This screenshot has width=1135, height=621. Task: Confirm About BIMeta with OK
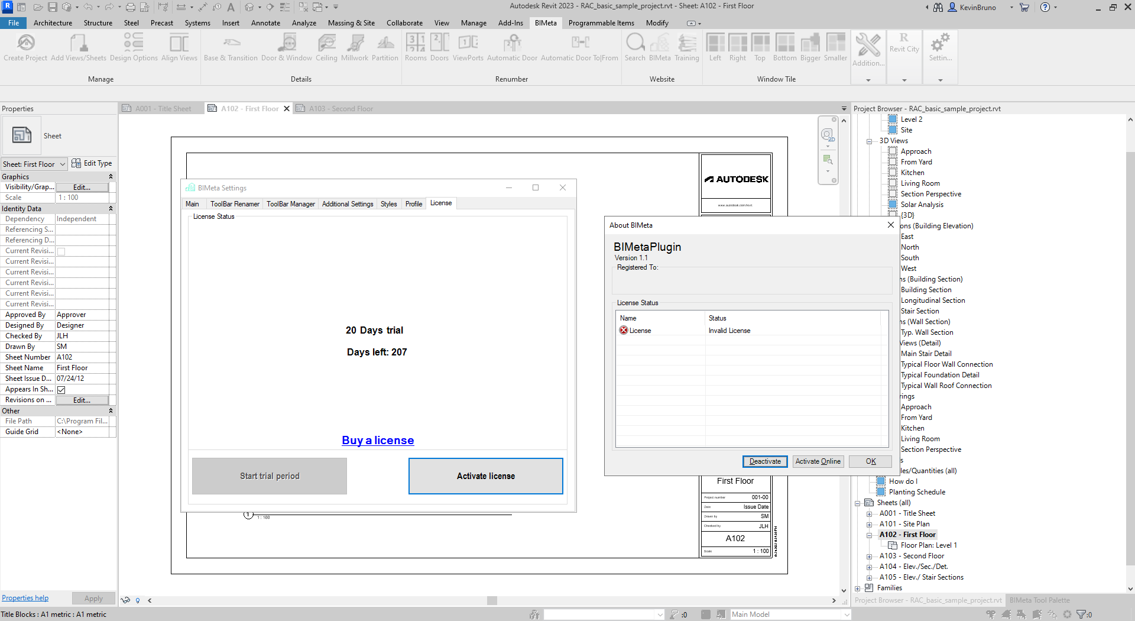[x=871, y=462]
